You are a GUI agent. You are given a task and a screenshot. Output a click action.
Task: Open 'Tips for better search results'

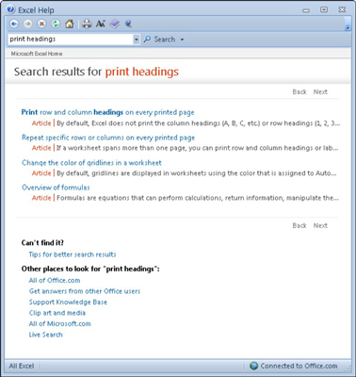(x=73, y=254)
